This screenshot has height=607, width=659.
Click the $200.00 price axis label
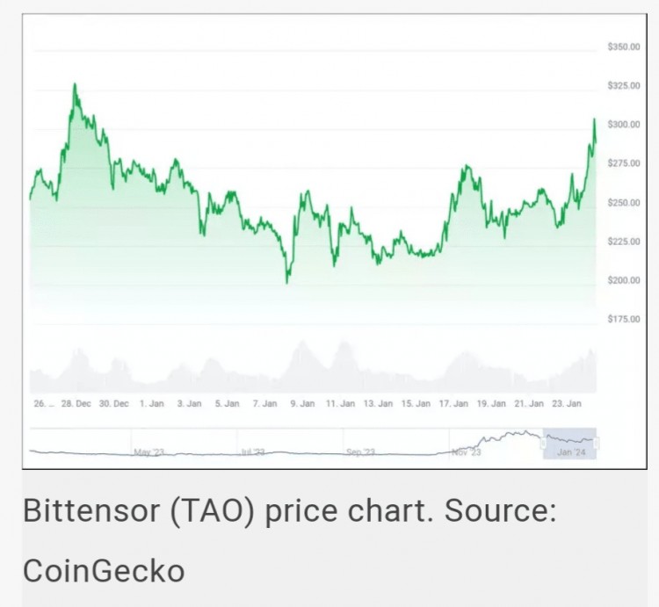(623, 280)
